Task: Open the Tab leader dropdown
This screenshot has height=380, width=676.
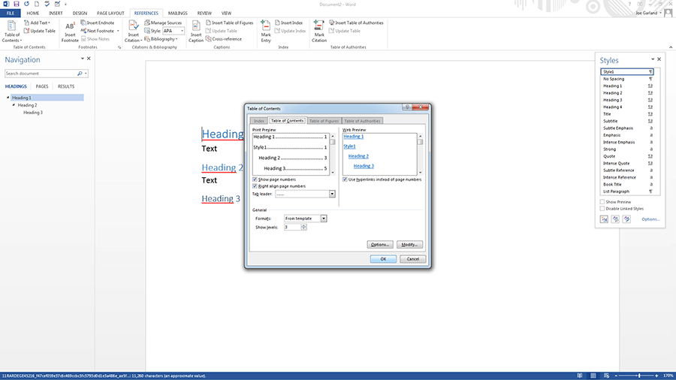Action: pos(331,194)
